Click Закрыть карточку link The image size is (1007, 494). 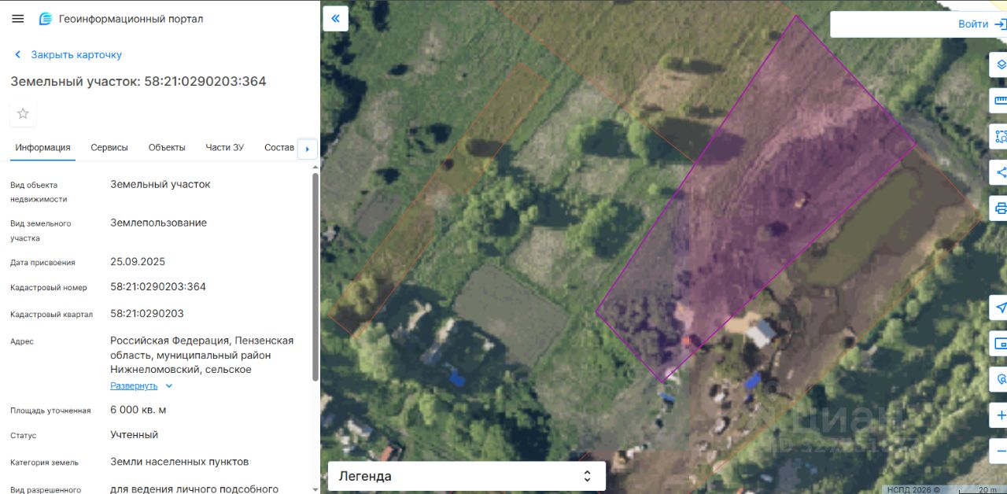coord(76,55)
